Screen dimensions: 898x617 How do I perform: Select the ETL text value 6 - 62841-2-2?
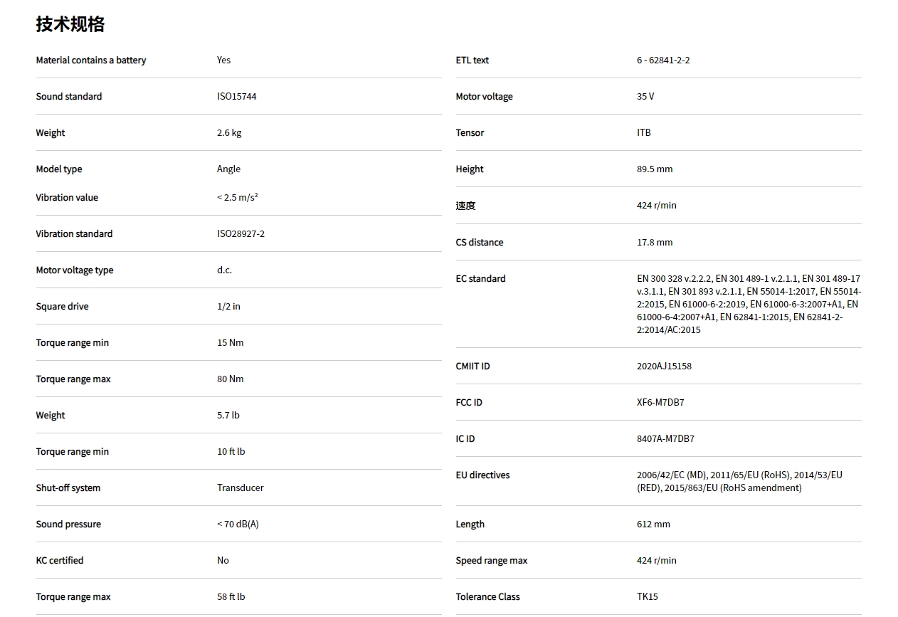[663, 60]
